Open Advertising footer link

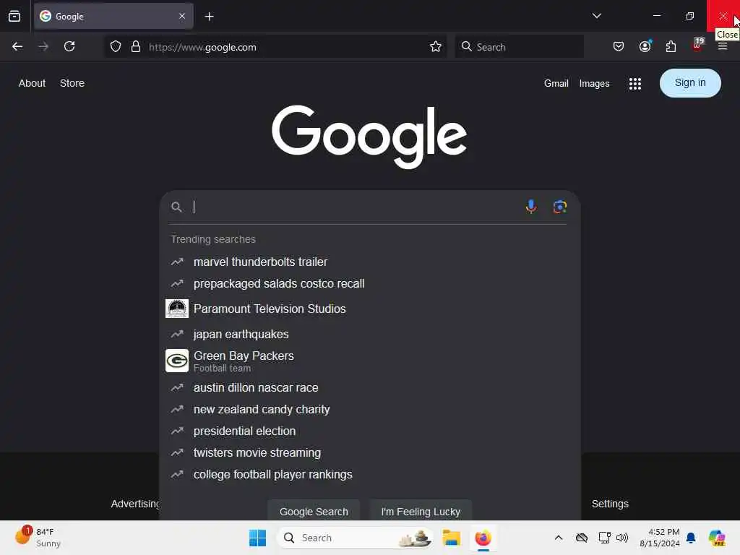click(135, 504)
